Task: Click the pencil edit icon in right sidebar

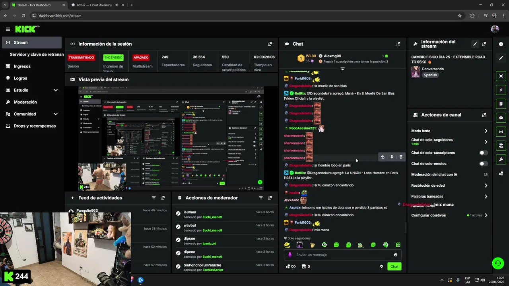Action: point(501,58)
